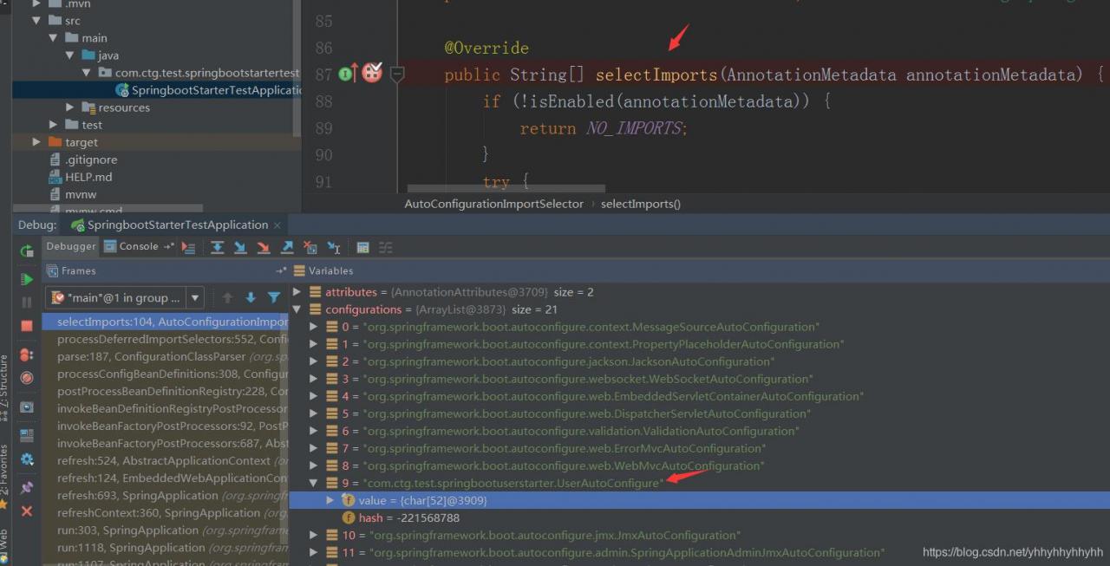This screenshot has width=1110, height=566.
Task: Click the Step Over debugger icon
Action: pos(217,248)
